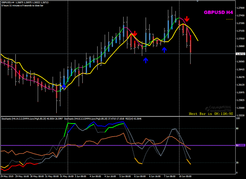Click the 1.25975 price scale label
The height and width of the screenshot is (179, 246).
pos(240,92)
